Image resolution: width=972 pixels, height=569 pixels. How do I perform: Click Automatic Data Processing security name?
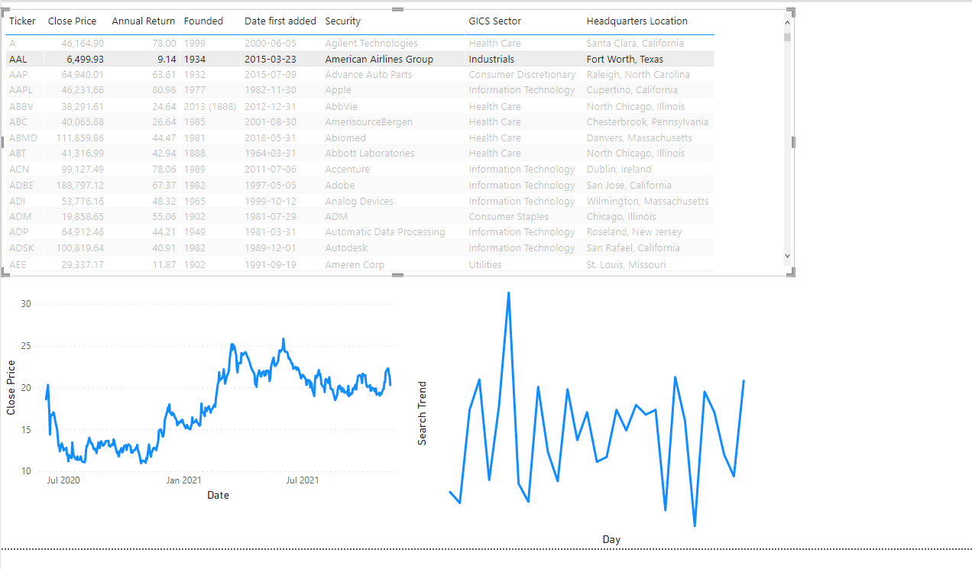tap(385, 232)
